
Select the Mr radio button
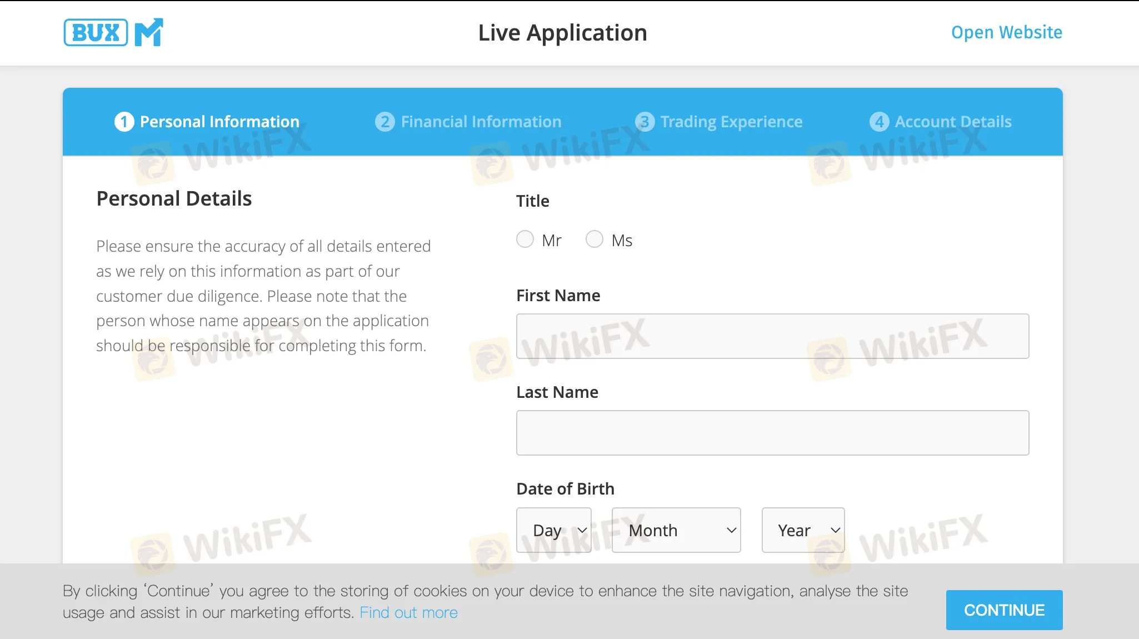point(525,239)
